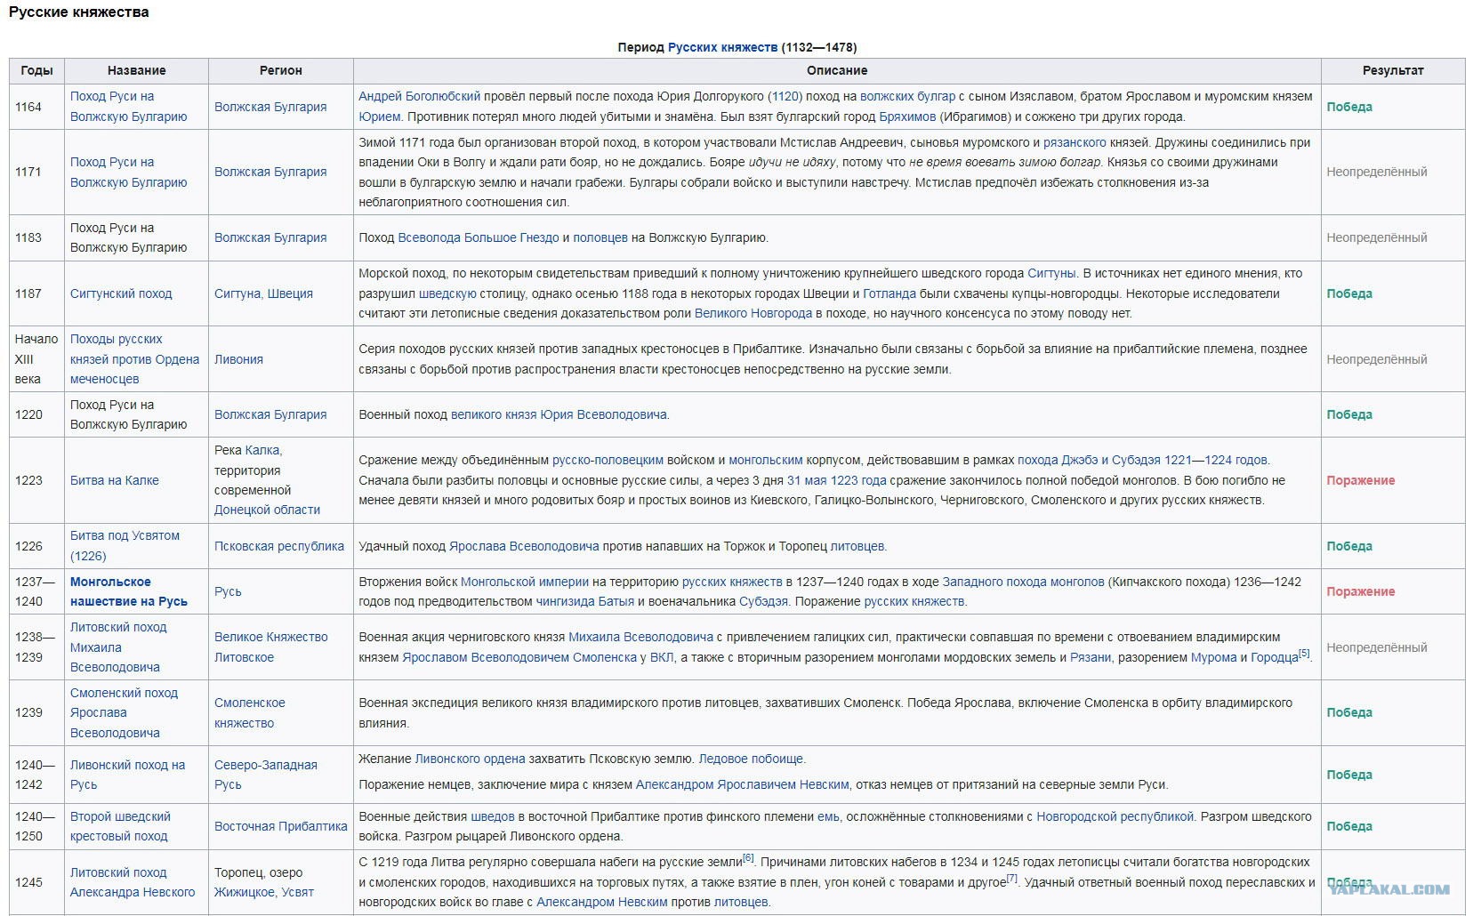Open the Псковская республика region link
The image size is (1473, 916).
(279, 546)
